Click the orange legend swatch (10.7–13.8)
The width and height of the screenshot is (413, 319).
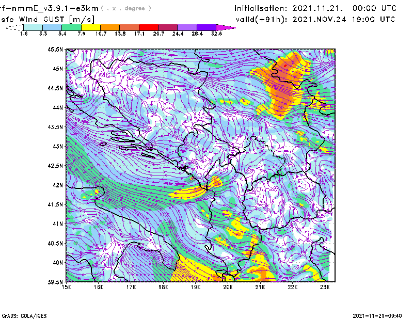coord(110,27)
